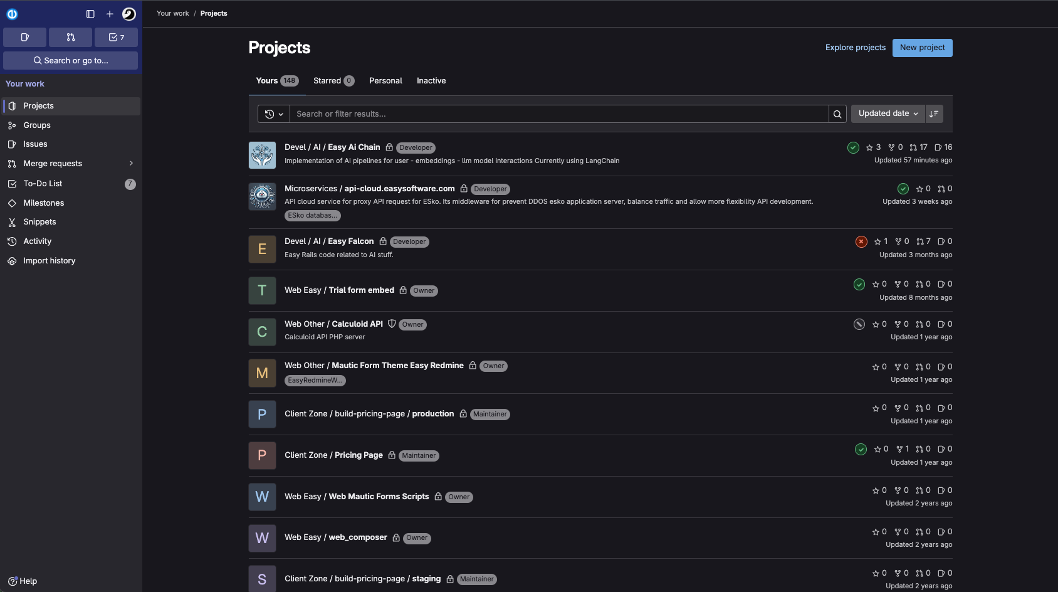Switch to the Starred projects tab
Image resolution: width=1058 pixels, height=592 pixels.
333,80
